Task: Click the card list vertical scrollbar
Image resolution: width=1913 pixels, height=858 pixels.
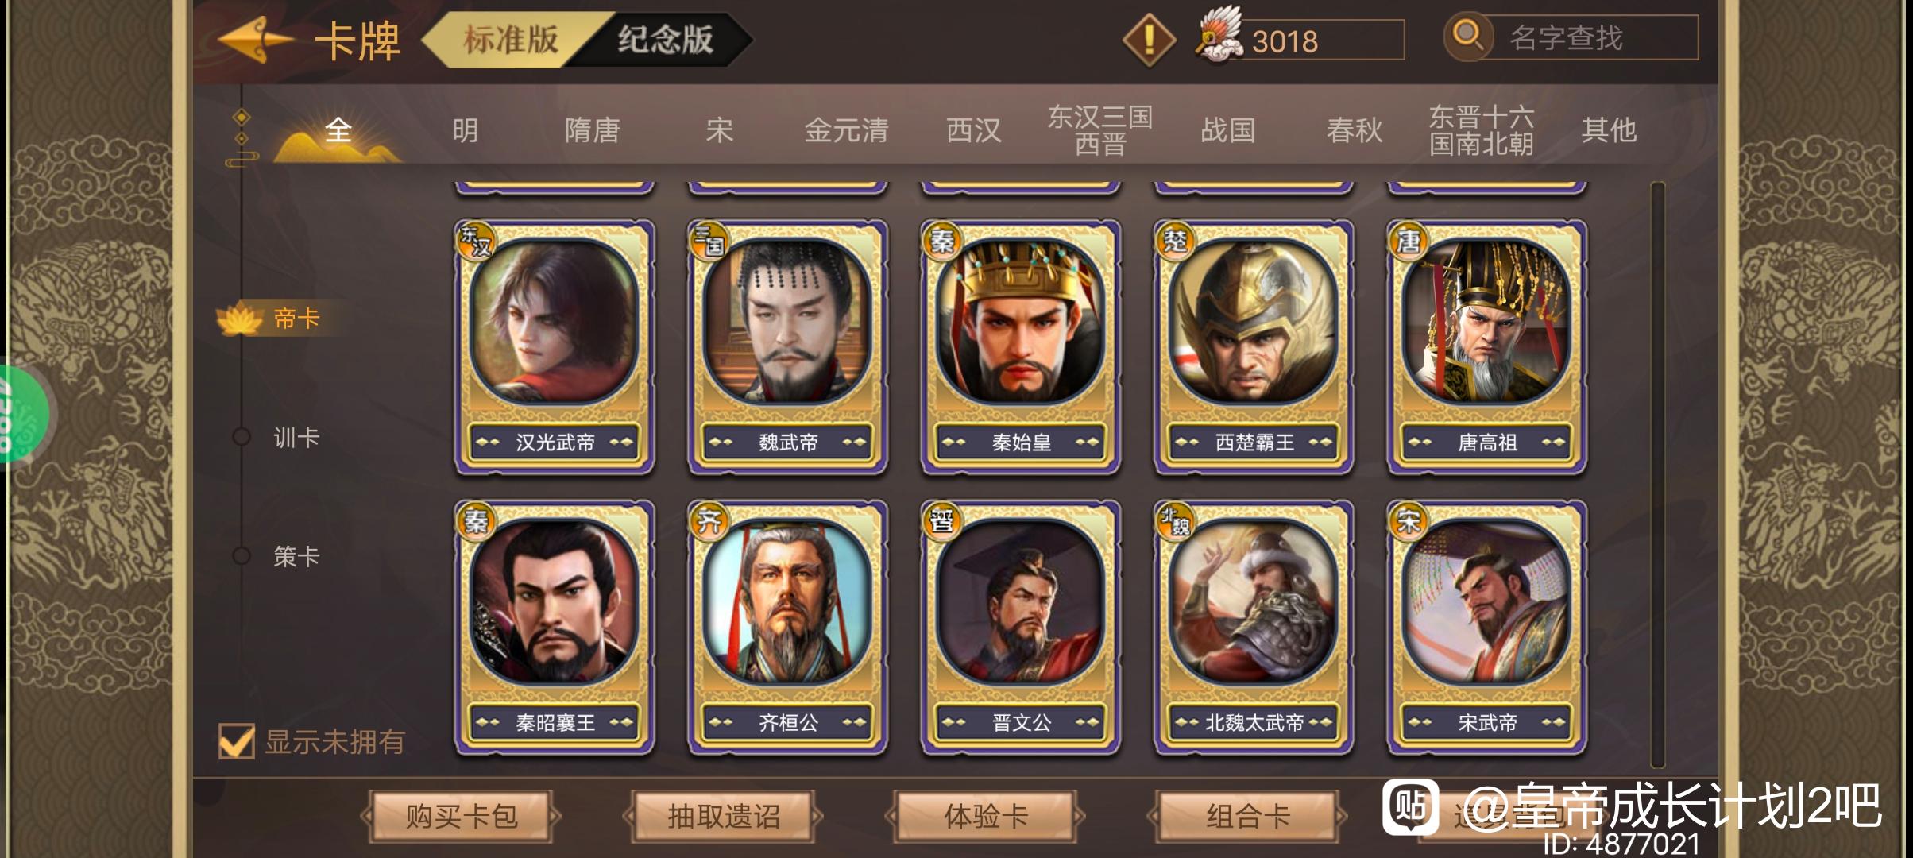Action: click(x=1657, y=475)
